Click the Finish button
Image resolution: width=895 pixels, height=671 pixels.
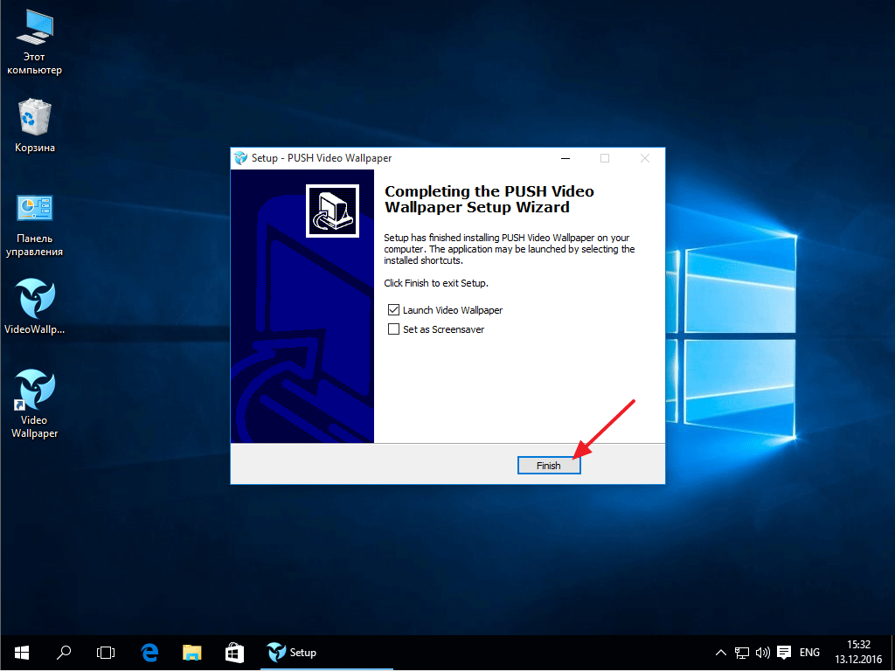point(548,466)
